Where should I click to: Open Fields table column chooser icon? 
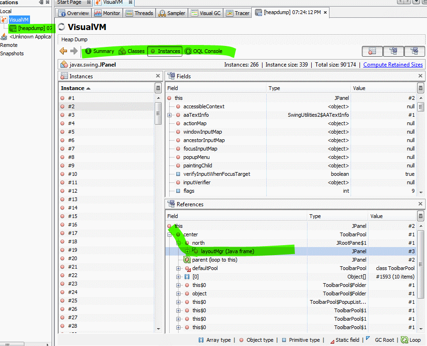(420, 88)
